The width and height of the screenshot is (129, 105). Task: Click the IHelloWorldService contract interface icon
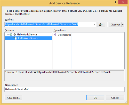[15, 38]
